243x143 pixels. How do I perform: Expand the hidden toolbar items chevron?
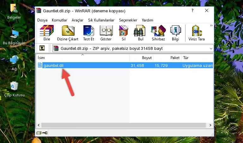(x=211, y=25)
